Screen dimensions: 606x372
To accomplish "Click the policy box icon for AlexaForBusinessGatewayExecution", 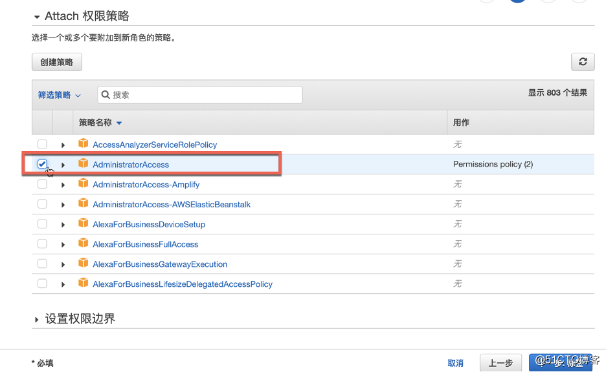I will click(83, 263).
